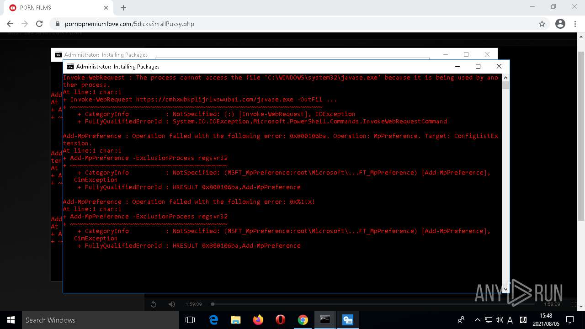Click the console scrollbar thumb
The height and width of the screenshot is (329, 585).
point(505,85)
